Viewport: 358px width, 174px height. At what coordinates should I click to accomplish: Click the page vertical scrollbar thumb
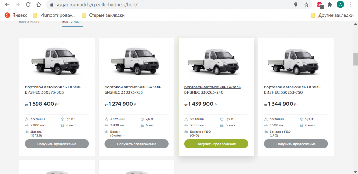pos(355,59)
